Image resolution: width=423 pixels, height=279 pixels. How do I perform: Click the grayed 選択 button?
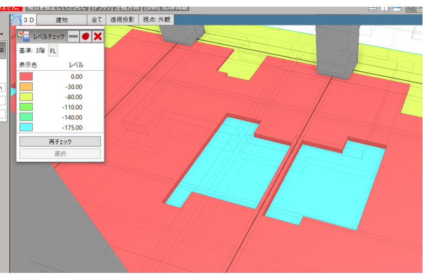[x=60, y=154]
